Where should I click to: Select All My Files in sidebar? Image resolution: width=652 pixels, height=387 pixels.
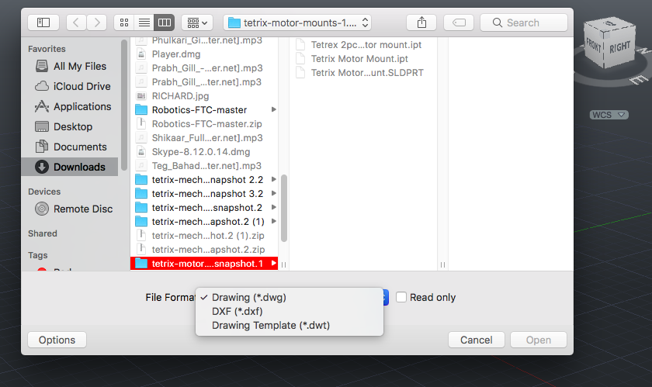point(71,66)
